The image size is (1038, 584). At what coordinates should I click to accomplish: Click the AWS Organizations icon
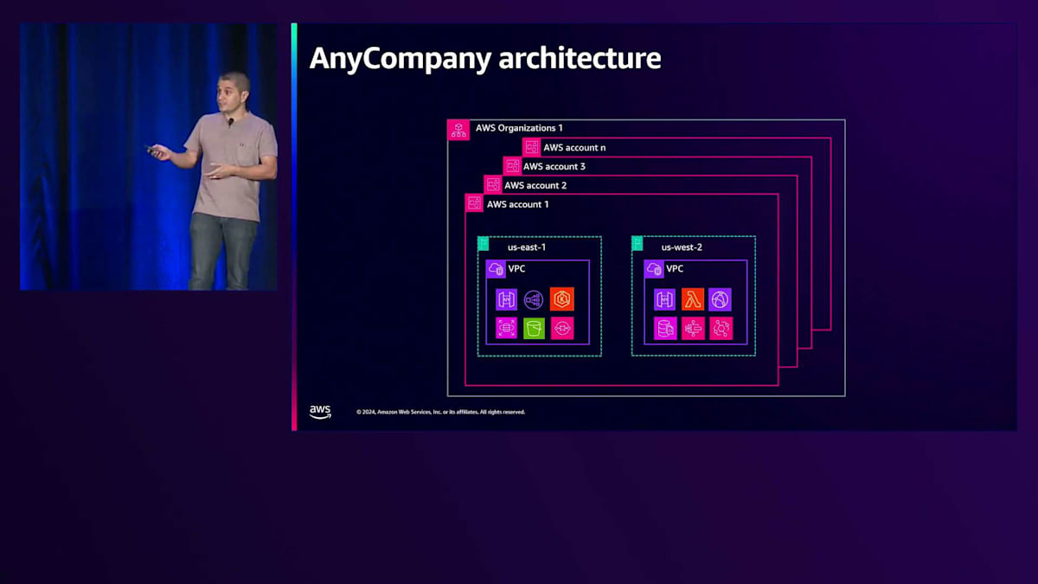458,130
